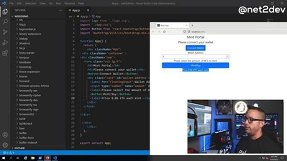This screenshot has height=161, width=287.
Task: Open Run and Debug view
Action: 5,42
